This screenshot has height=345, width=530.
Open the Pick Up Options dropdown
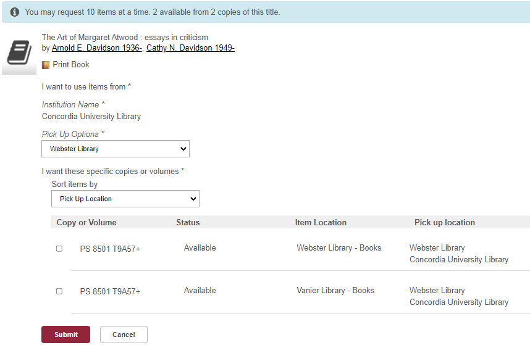116,149
